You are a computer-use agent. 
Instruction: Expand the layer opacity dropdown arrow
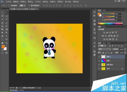pos(125,49)
